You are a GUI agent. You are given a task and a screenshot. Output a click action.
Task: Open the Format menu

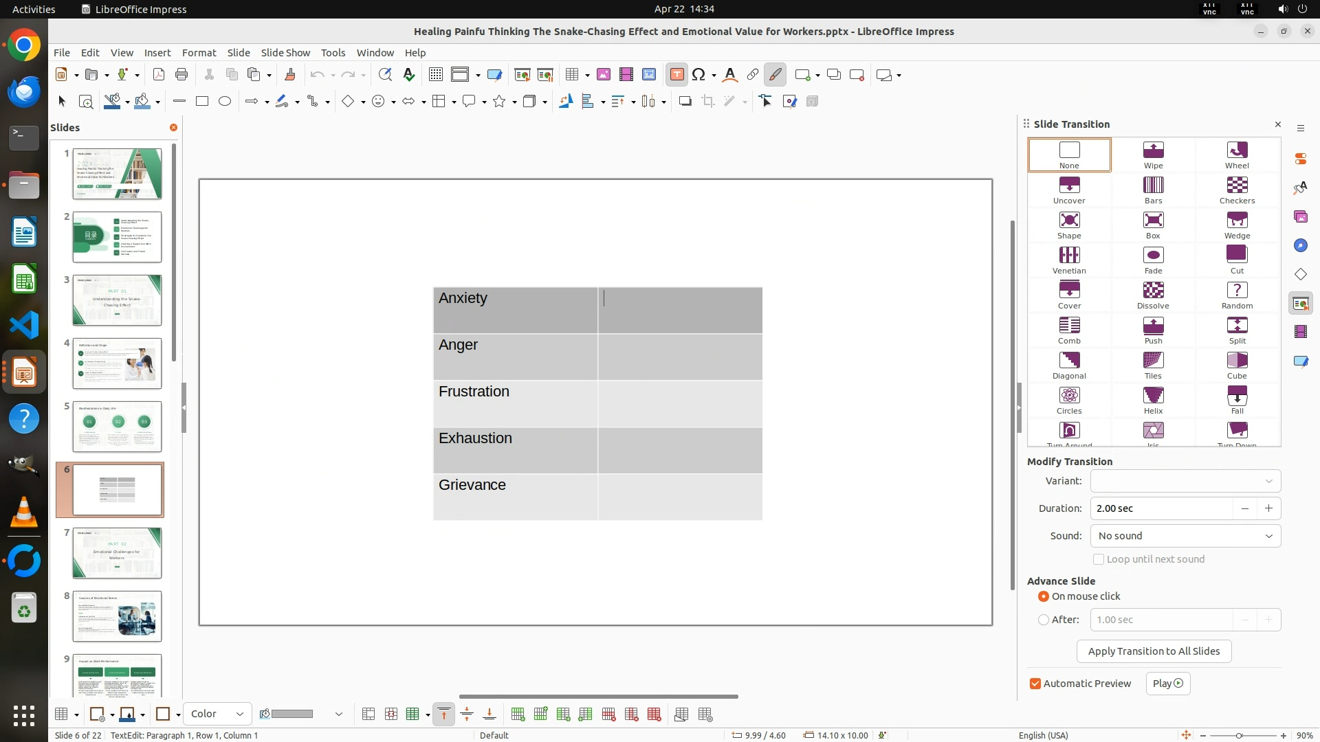pos(199,52)
